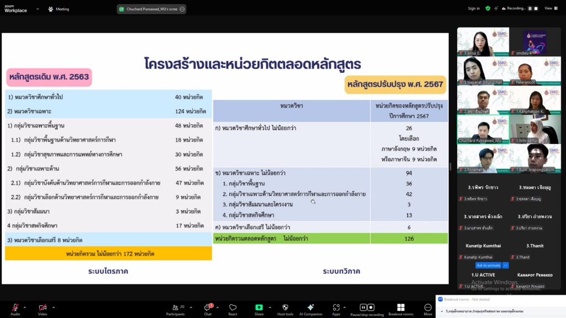Viewport: 566px width, 318px height.
Task: Select Kanapot Pengked participant tile
Action: pyautogui.click(x=535, y=275)
